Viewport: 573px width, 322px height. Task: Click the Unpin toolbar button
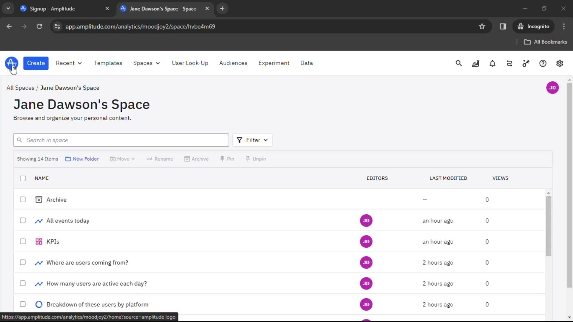pyautogui.click(x=256, y=159)
